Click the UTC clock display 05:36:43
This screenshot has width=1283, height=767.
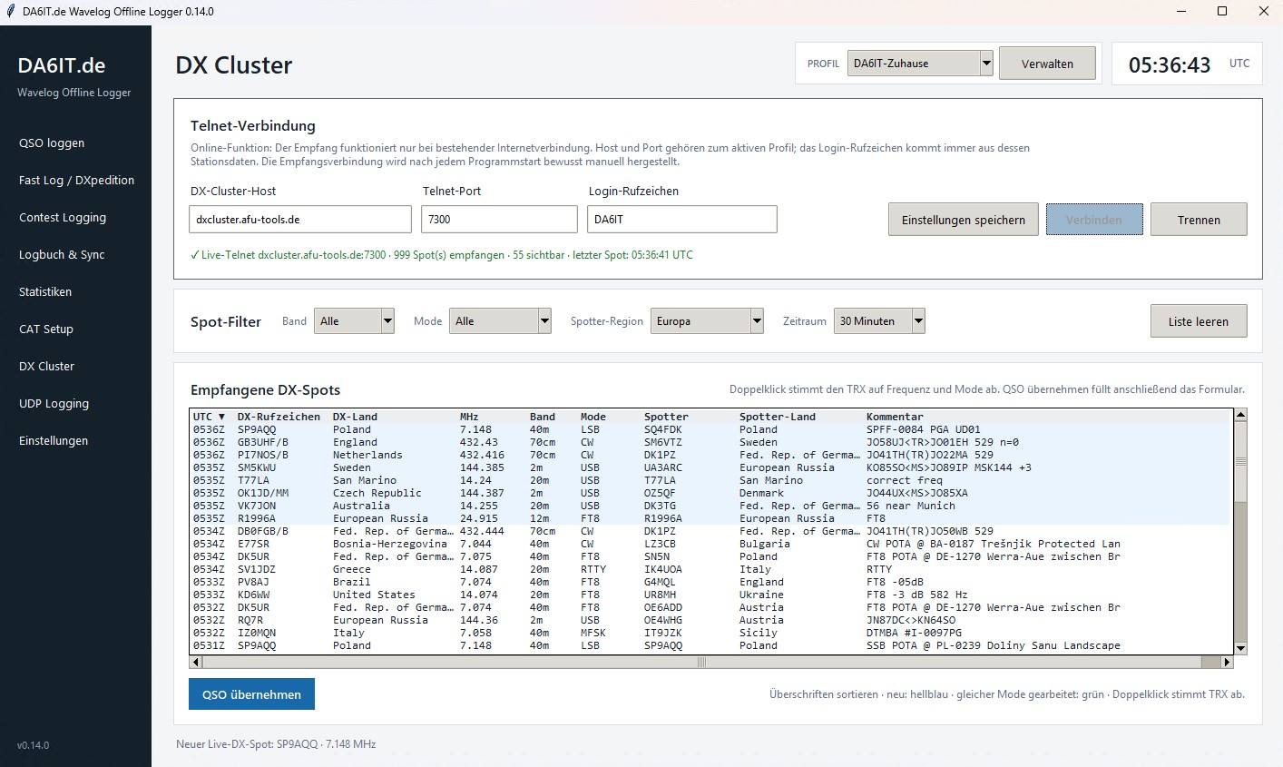coord(1170,64)
